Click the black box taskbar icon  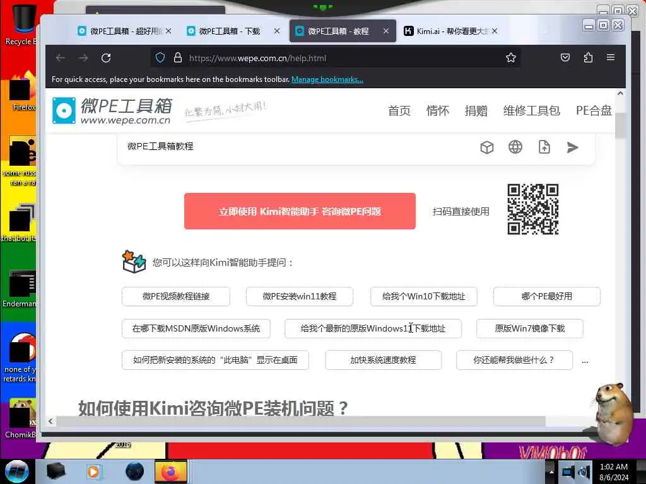[56, 471]
